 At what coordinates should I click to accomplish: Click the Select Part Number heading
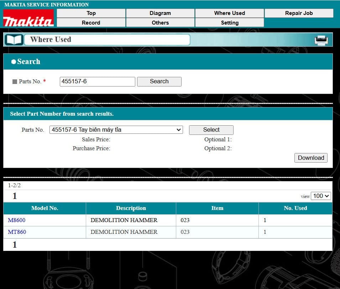[x=62, y=114]
